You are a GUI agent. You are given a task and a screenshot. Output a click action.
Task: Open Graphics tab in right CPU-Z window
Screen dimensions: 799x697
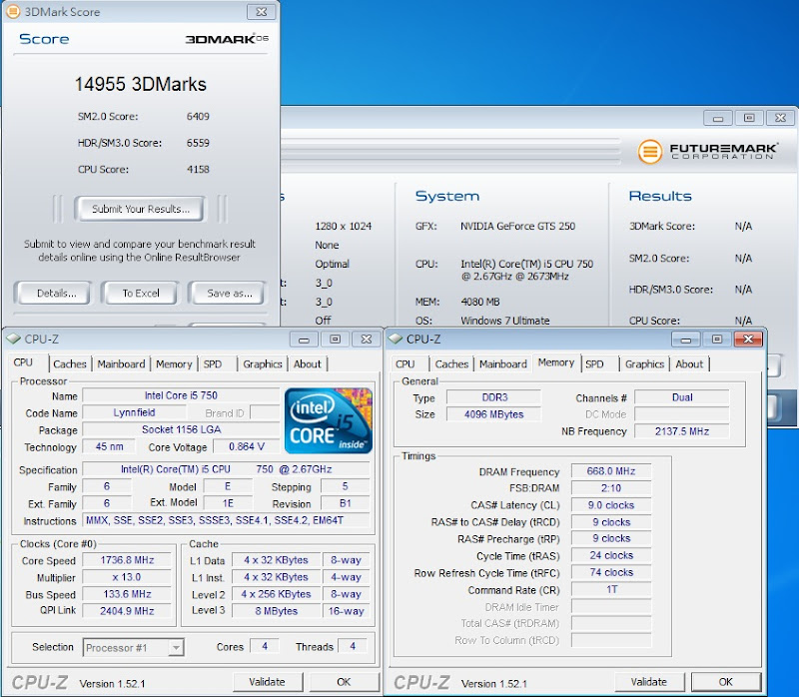[644, 363]
